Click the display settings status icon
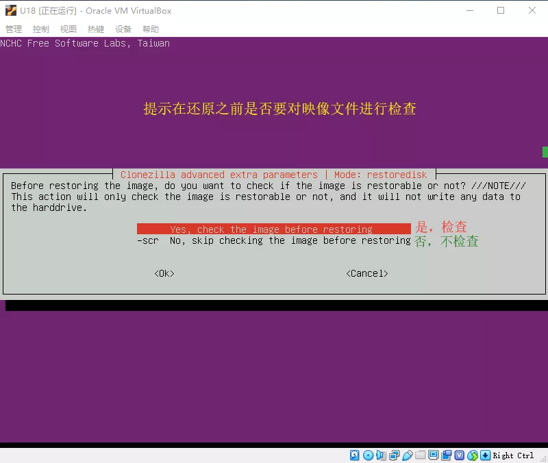The height and width of the screenshot is (463, 548). pos(434,455)
